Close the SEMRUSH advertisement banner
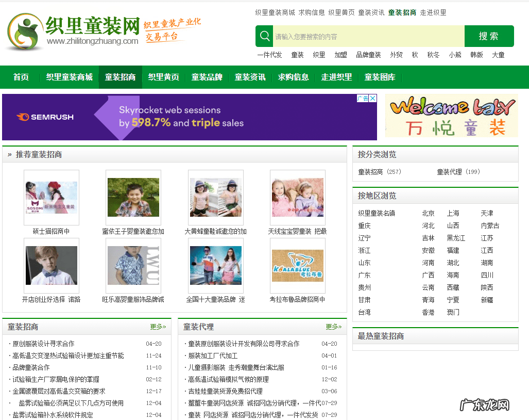The width and height of the screenshot is (529, 420). 373,98
